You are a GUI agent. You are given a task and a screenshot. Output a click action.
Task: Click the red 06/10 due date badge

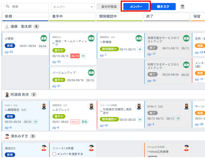pyautogui.click(x=75, y=56)
